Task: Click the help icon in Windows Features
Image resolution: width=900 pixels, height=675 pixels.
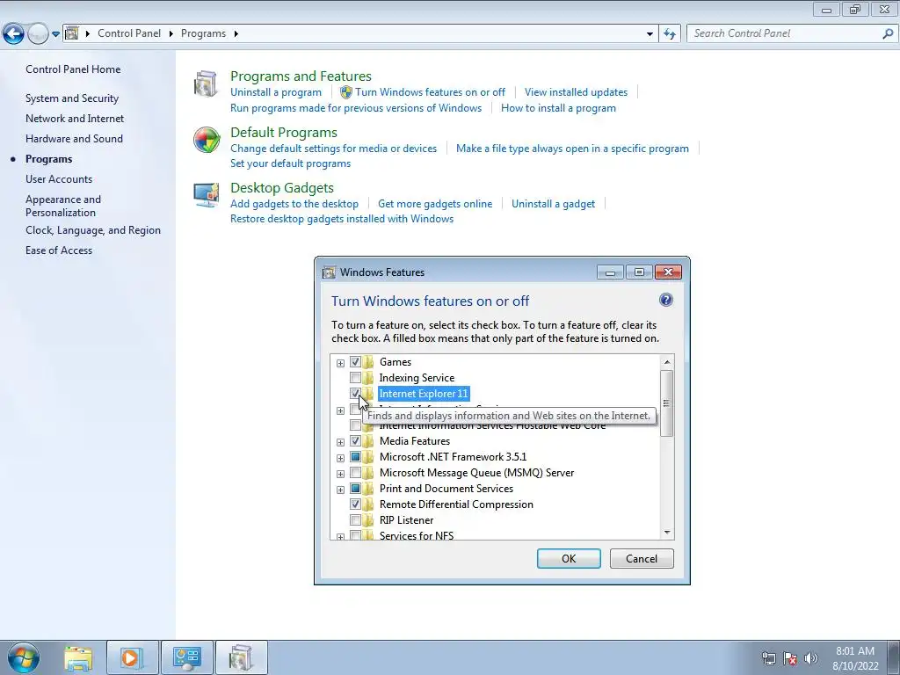Action: (666, 300)
